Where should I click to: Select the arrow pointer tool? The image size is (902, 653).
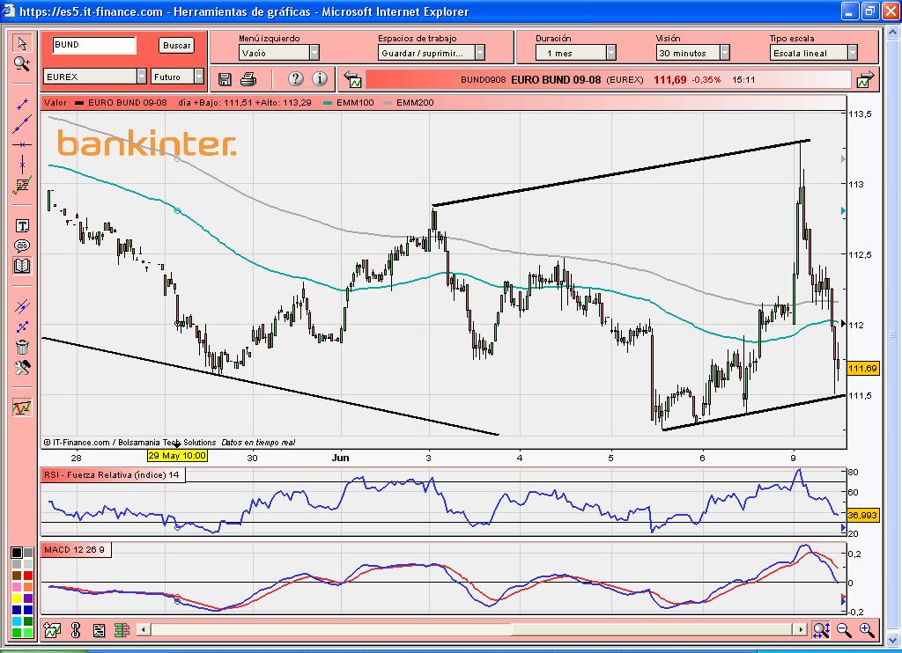point(22,43)
